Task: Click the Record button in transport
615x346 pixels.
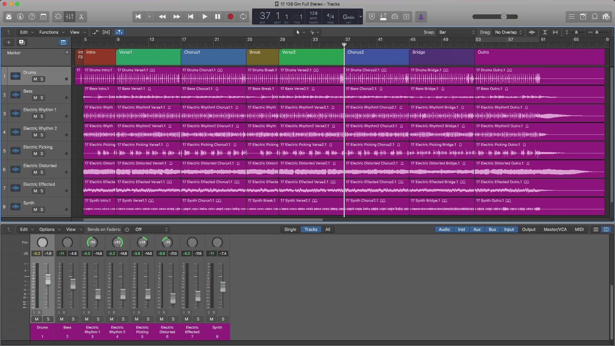Action: (230, 17)
